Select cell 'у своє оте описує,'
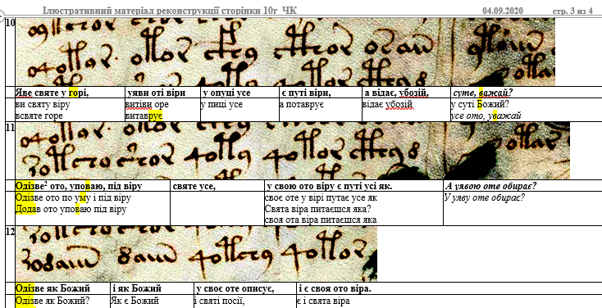This screenshot has width=602, height=308. coord(245,288)
